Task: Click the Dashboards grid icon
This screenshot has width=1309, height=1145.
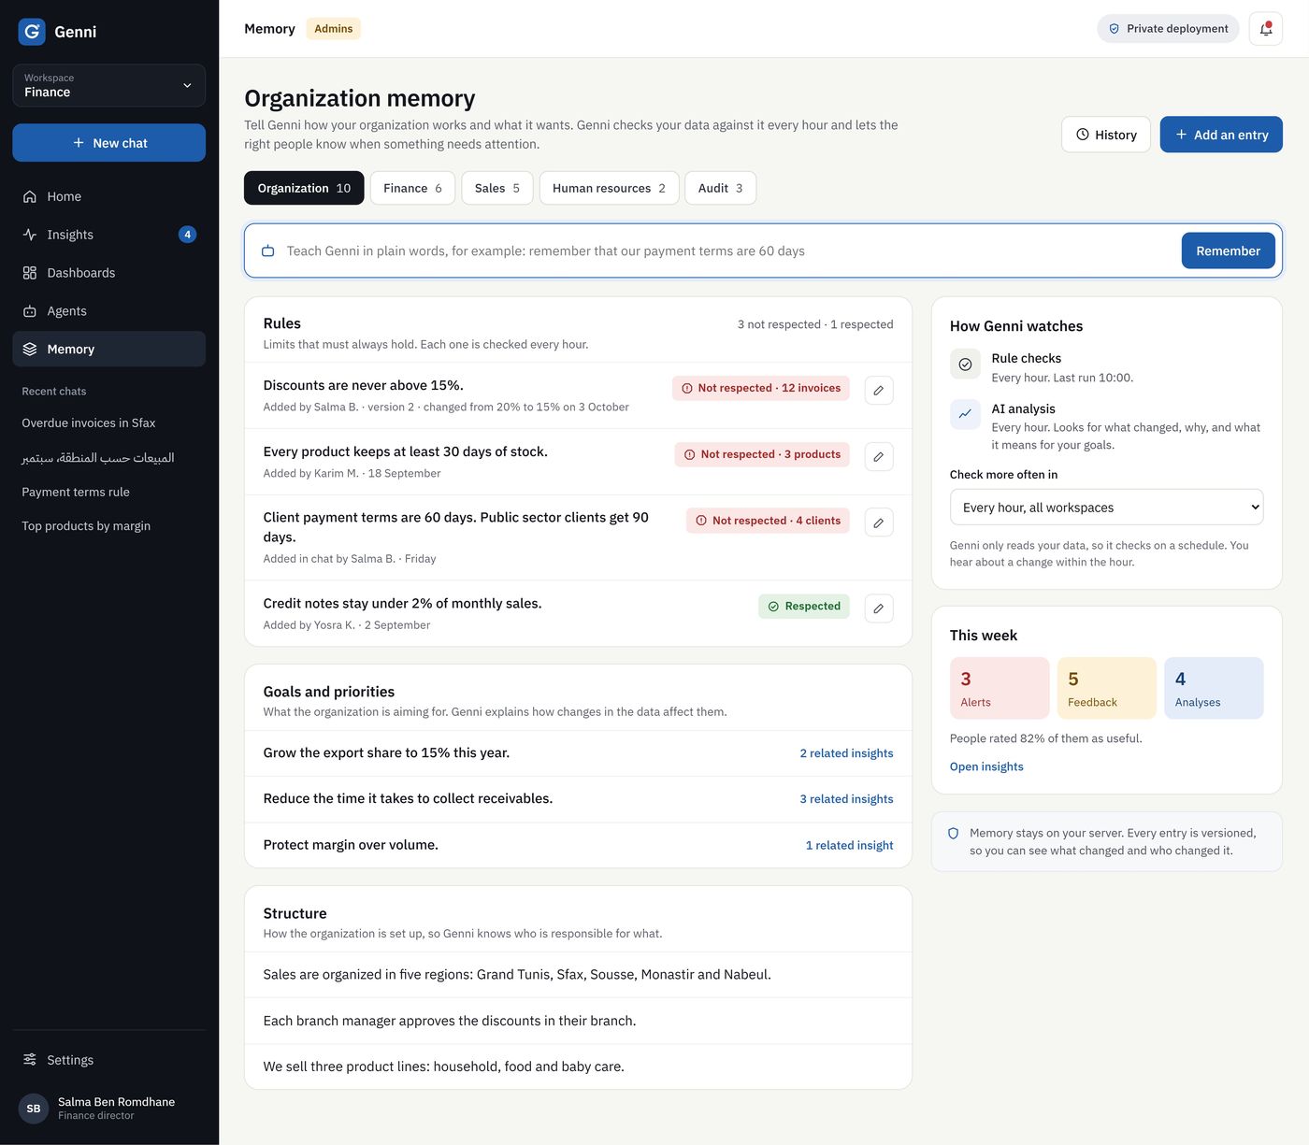Action: [30, 273]
